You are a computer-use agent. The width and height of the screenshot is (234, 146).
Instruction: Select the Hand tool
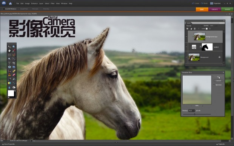(x=9, y=51)
